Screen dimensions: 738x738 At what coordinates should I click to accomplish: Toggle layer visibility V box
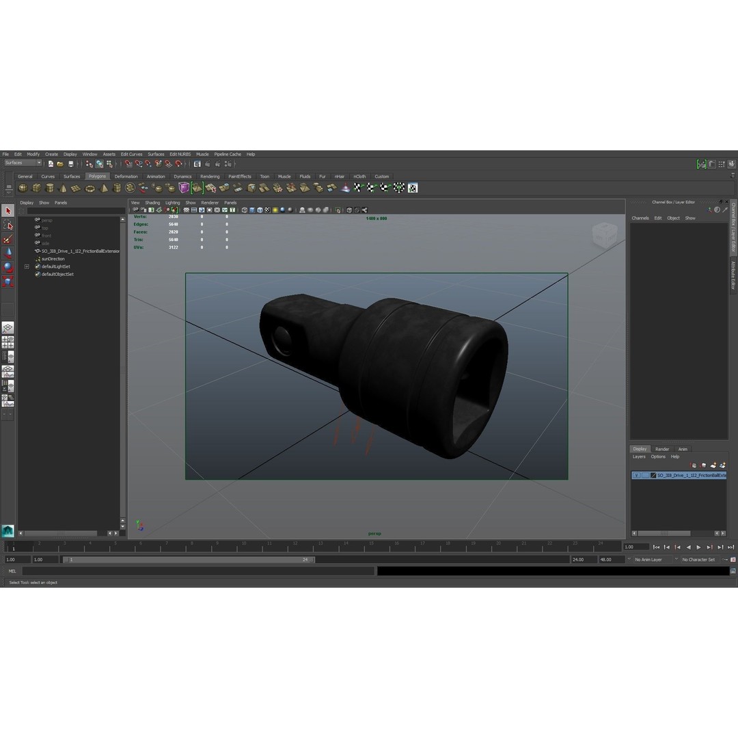(636, 476)
